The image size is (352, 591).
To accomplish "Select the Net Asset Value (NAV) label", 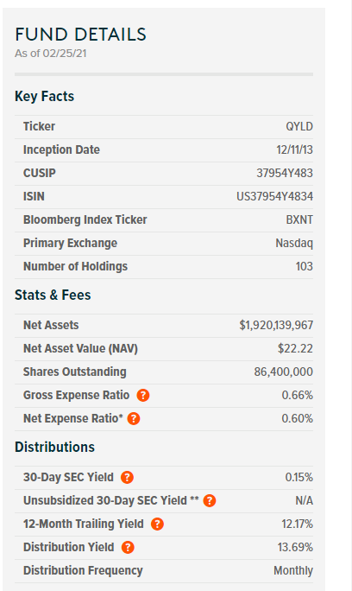I will 80,349.
